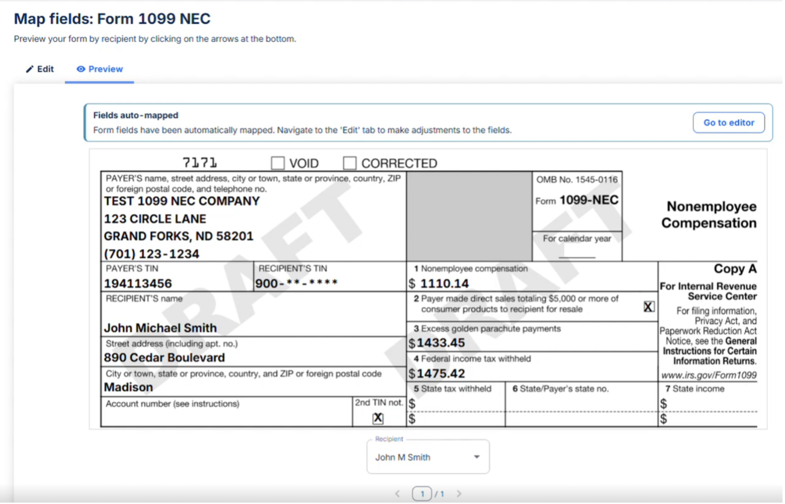Click the www.irs.gov/Form1099 link
The height and width of the screenshot is (504, 785).
(x=708, y=375)
